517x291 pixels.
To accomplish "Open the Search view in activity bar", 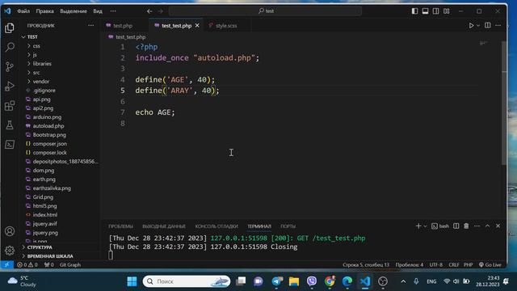I will [x=10, y=47].
